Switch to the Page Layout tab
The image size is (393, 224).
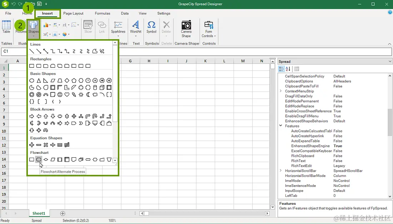[73, 13]
